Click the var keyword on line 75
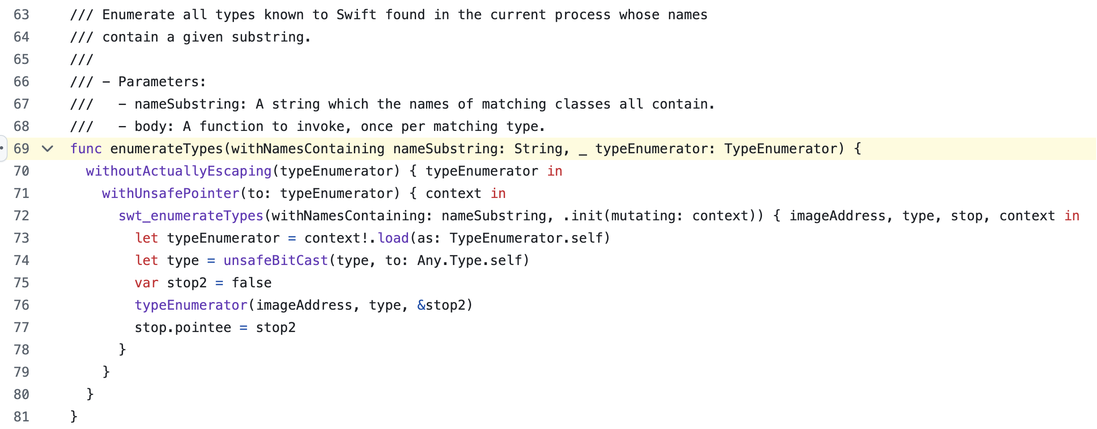 click(x=147, y=283)
